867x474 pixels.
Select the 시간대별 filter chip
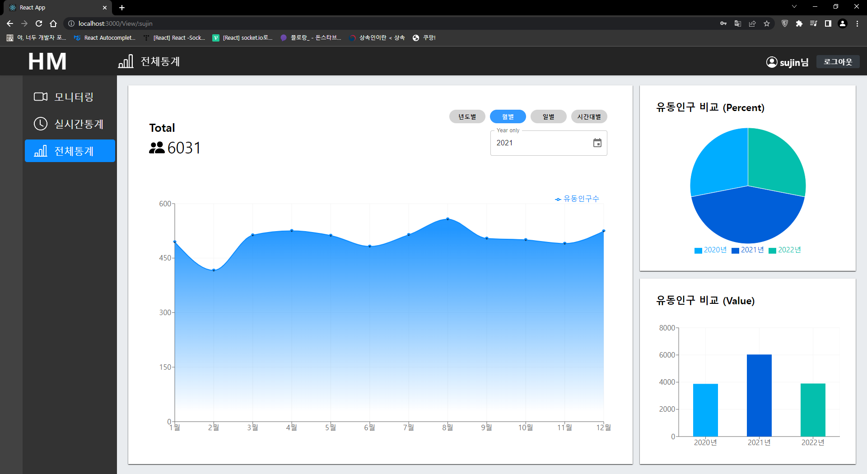(589, 116)
